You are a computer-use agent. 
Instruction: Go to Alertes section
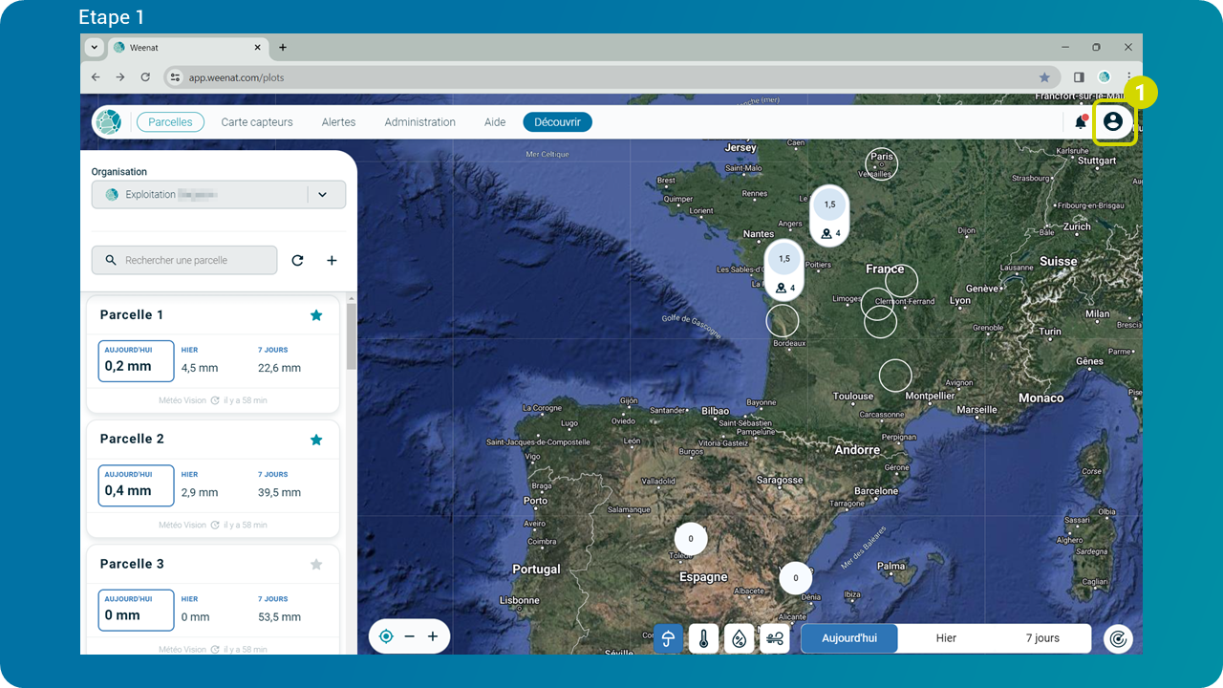click(338, 122)
